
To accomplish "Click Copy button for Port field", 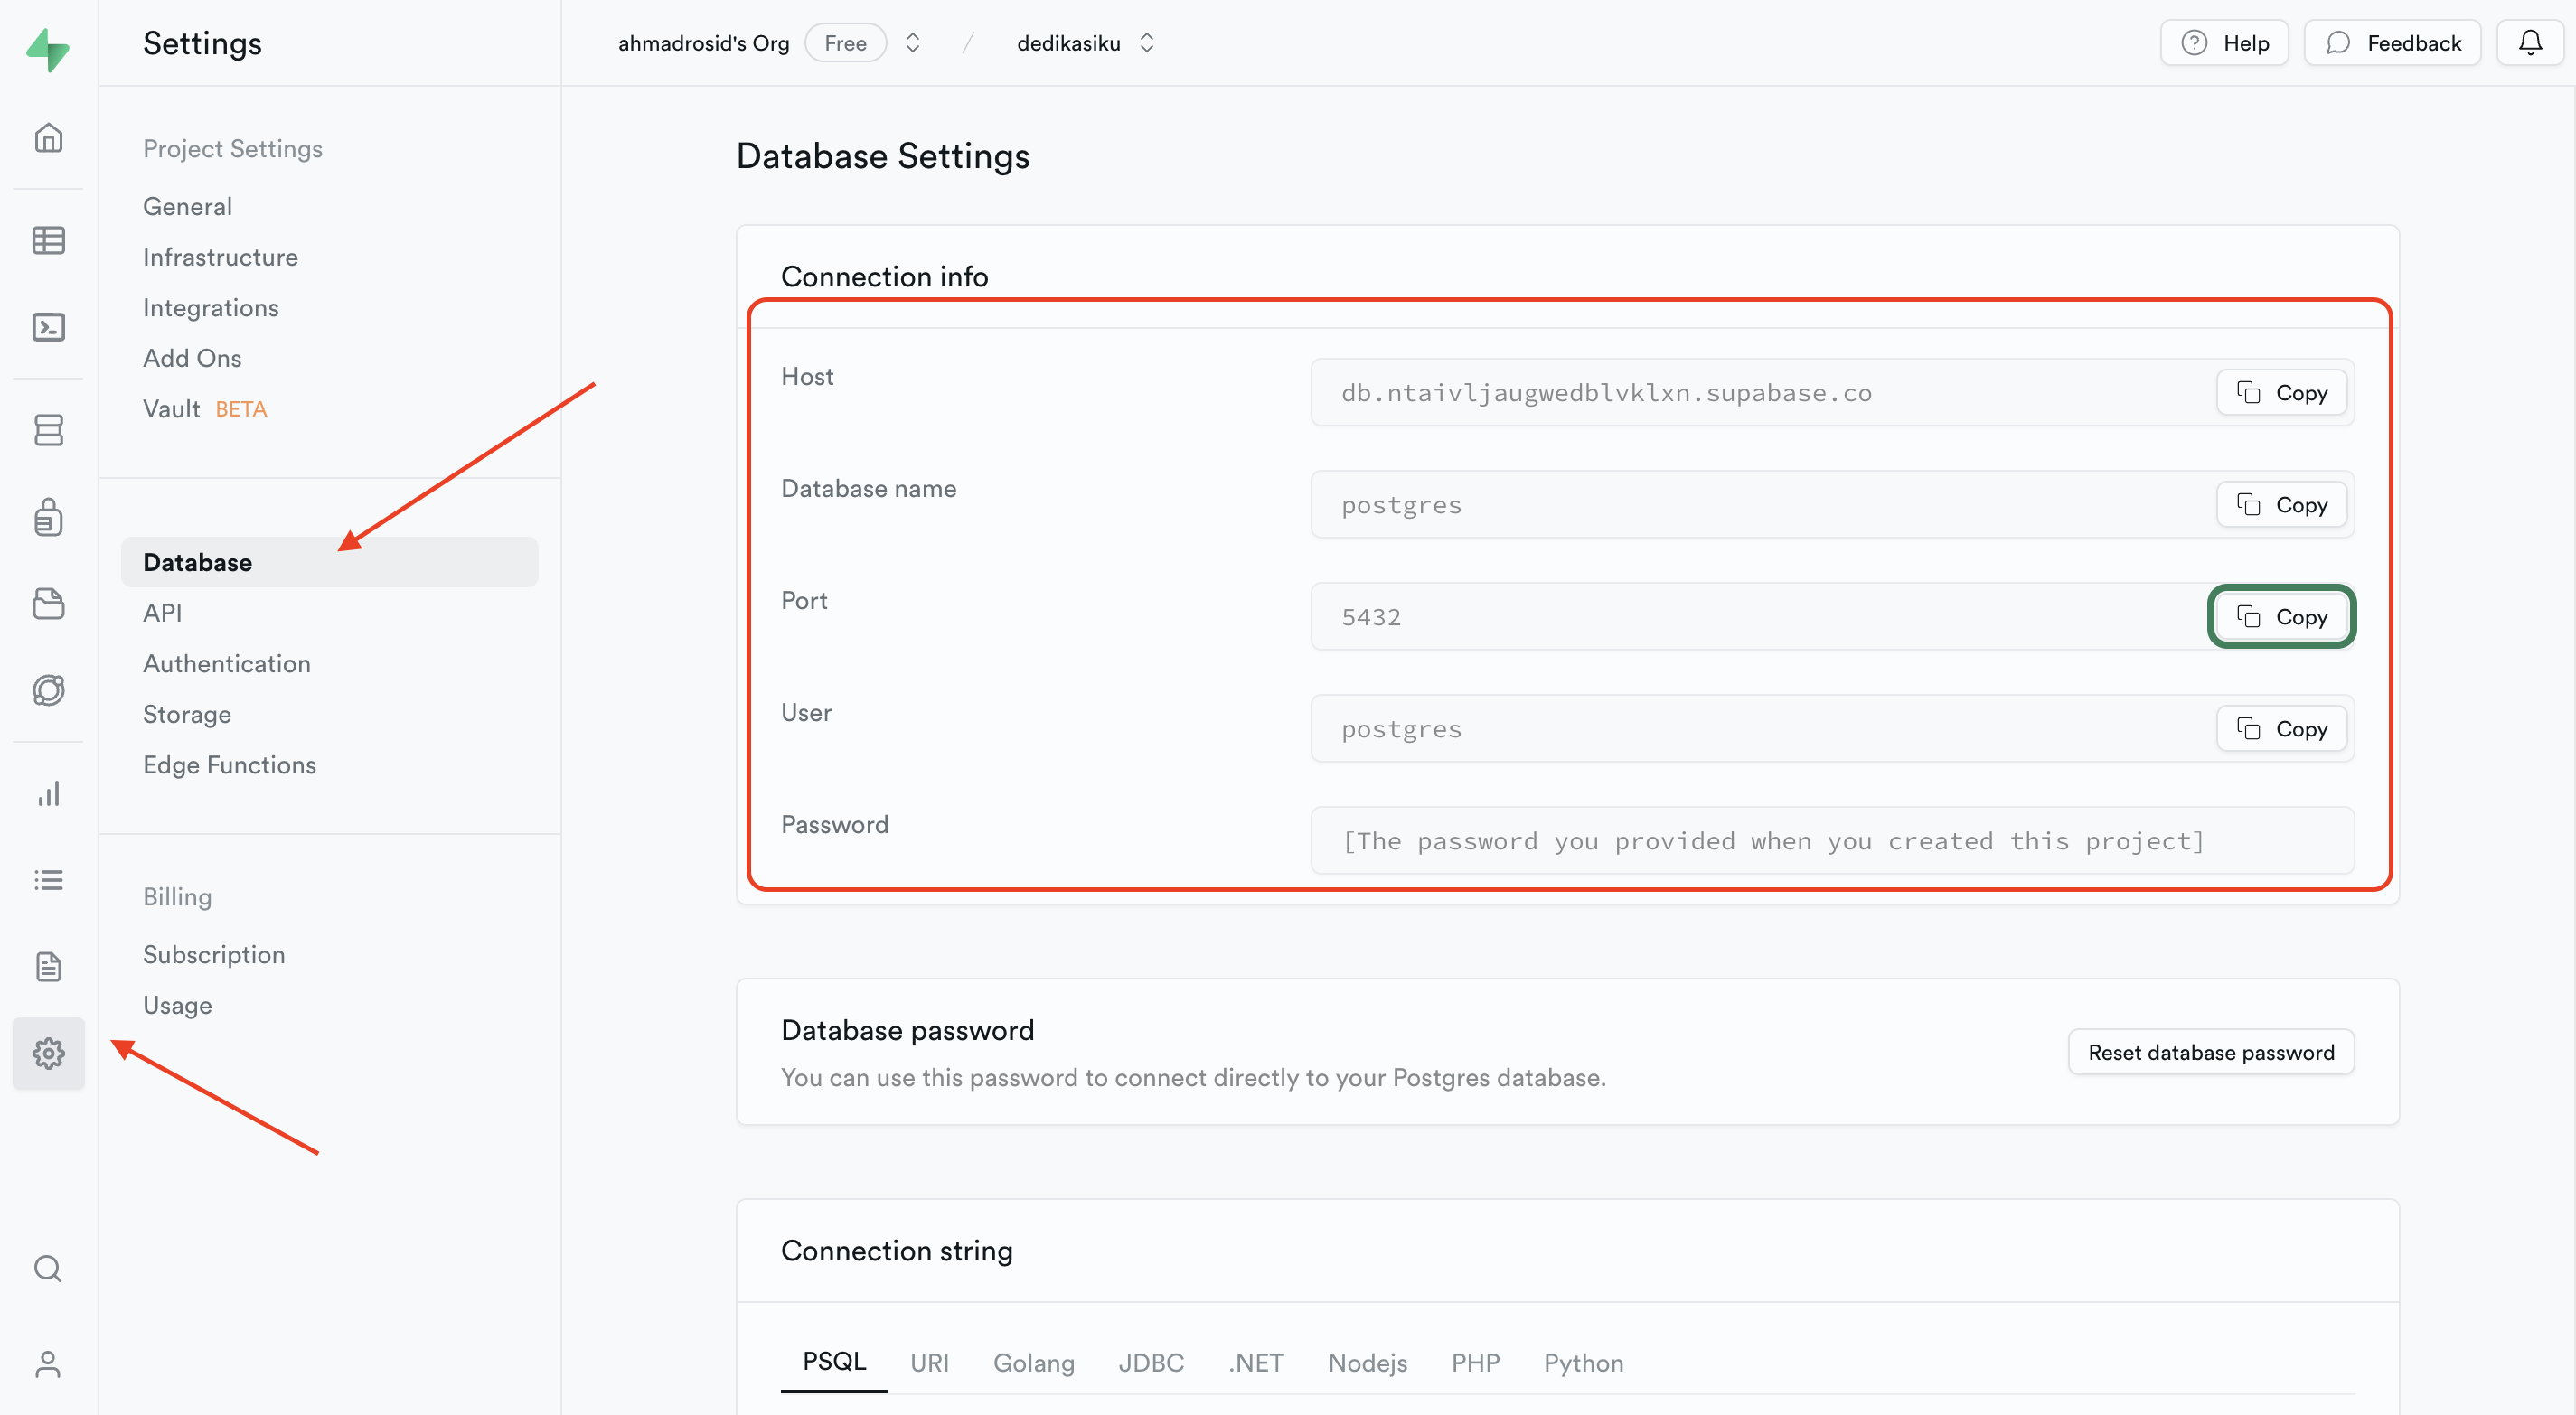I will tap(2283, 615).
